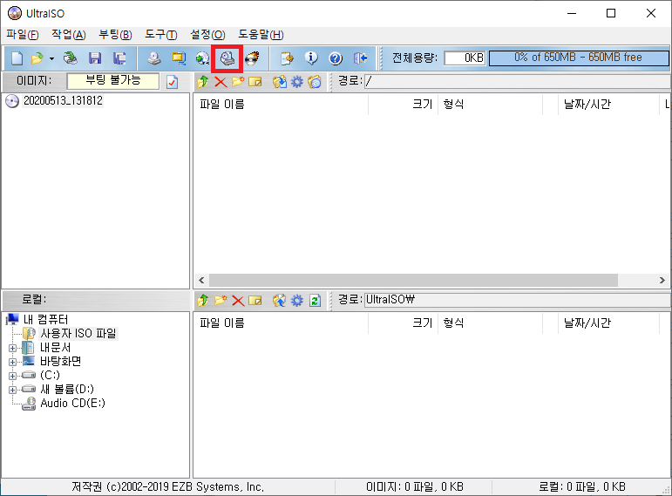Select 내 컴퓨터 in local tree

coord(46,319)
